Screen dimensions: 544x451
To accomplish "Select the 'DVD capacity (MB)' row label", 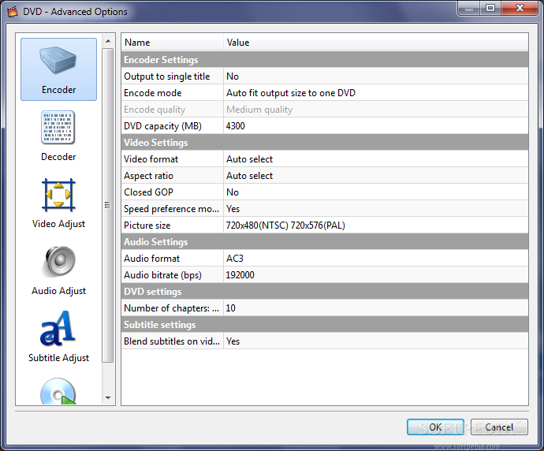I will click(162, 126).
